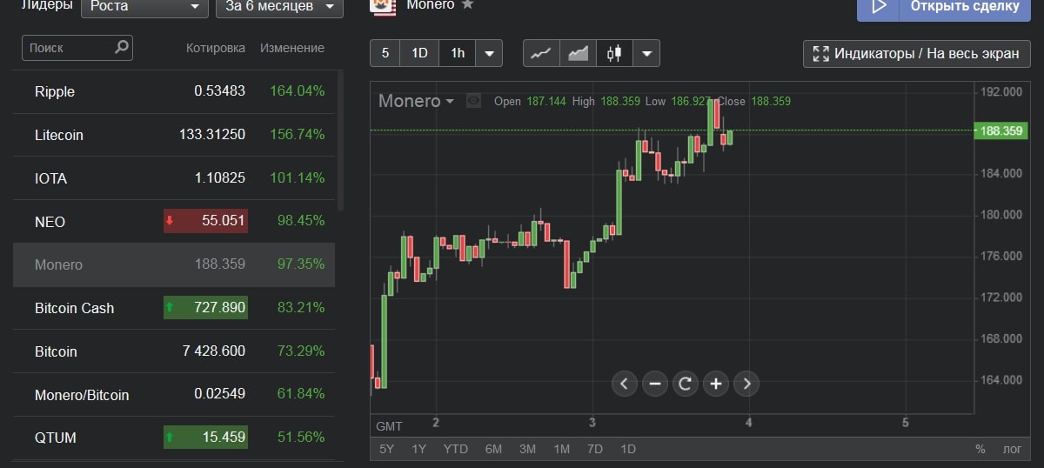The image size is (1044, 468).
Task: Click the green up arrow beside Bitcoin Cash
Action: [170, 308]
